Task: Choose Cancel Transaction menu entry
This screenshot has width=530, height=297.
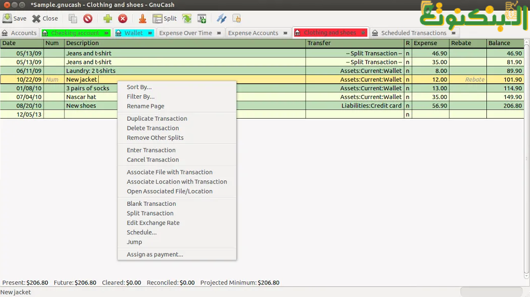Action: point(177,160)
